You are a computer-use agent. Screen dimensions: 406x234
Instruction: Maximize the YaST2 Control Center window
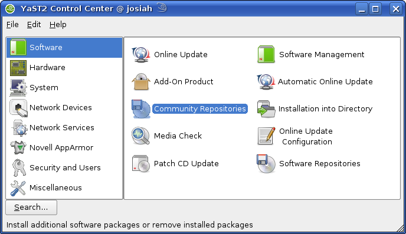pyautogui.click(x=375, y=9)
